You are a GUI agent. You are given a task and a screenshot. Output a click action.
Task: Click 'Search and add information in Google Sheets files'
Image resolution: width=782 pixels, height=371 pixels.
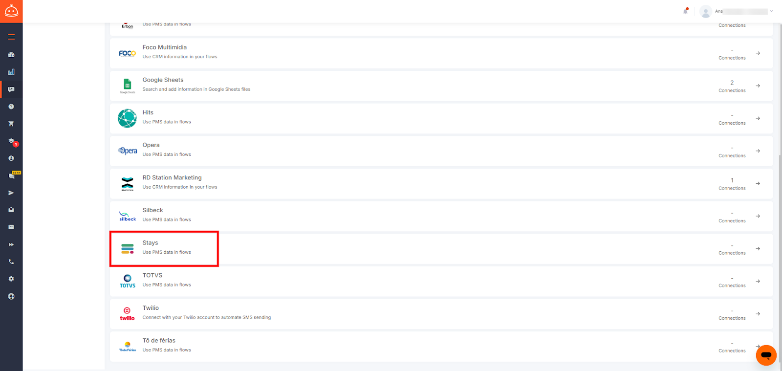[x=196, y=89]
